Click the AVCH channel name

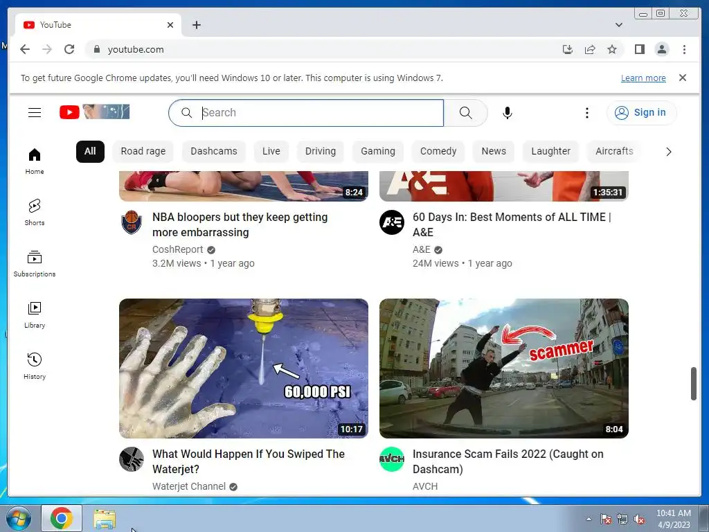[425, 486]
